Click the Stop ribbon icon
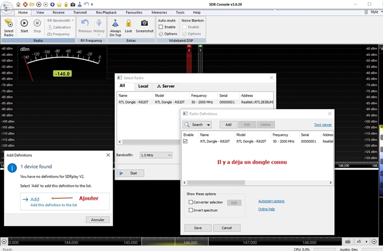This screenshot has width=383, height=251. click(37, 23)
